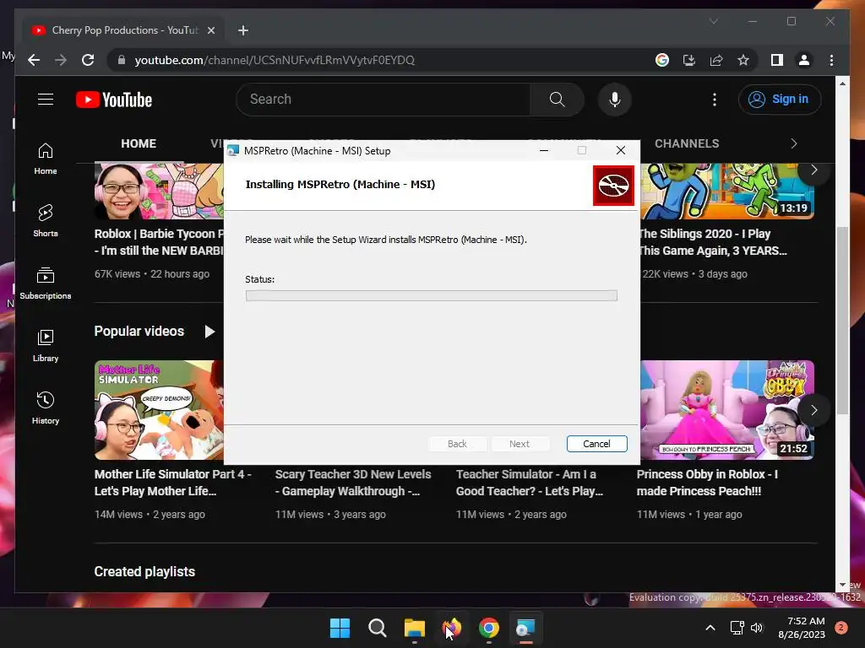Open Subscriptions in YouTube sidebar
Image resolution: width=865 pixels, height=648 pixels.
tap(46, 283)
